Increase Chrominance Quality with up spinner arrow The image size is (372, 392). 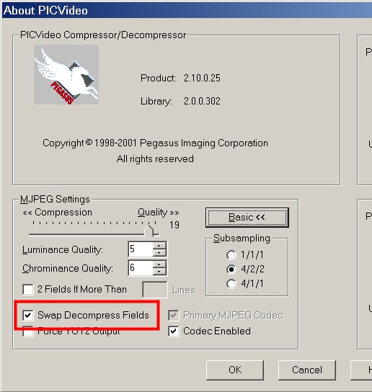[159, 264]
